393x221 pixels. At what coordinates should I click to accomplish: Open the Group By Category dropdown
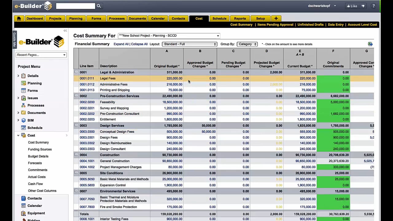coord(247,44)
